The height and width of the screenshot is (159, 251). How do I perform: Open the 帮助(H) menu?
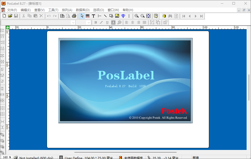point(128,10)
